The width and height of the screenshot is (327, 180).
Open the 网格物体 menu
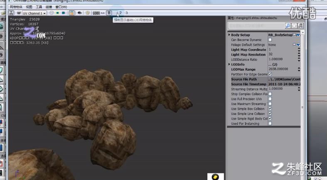click(x=16, y=7)
